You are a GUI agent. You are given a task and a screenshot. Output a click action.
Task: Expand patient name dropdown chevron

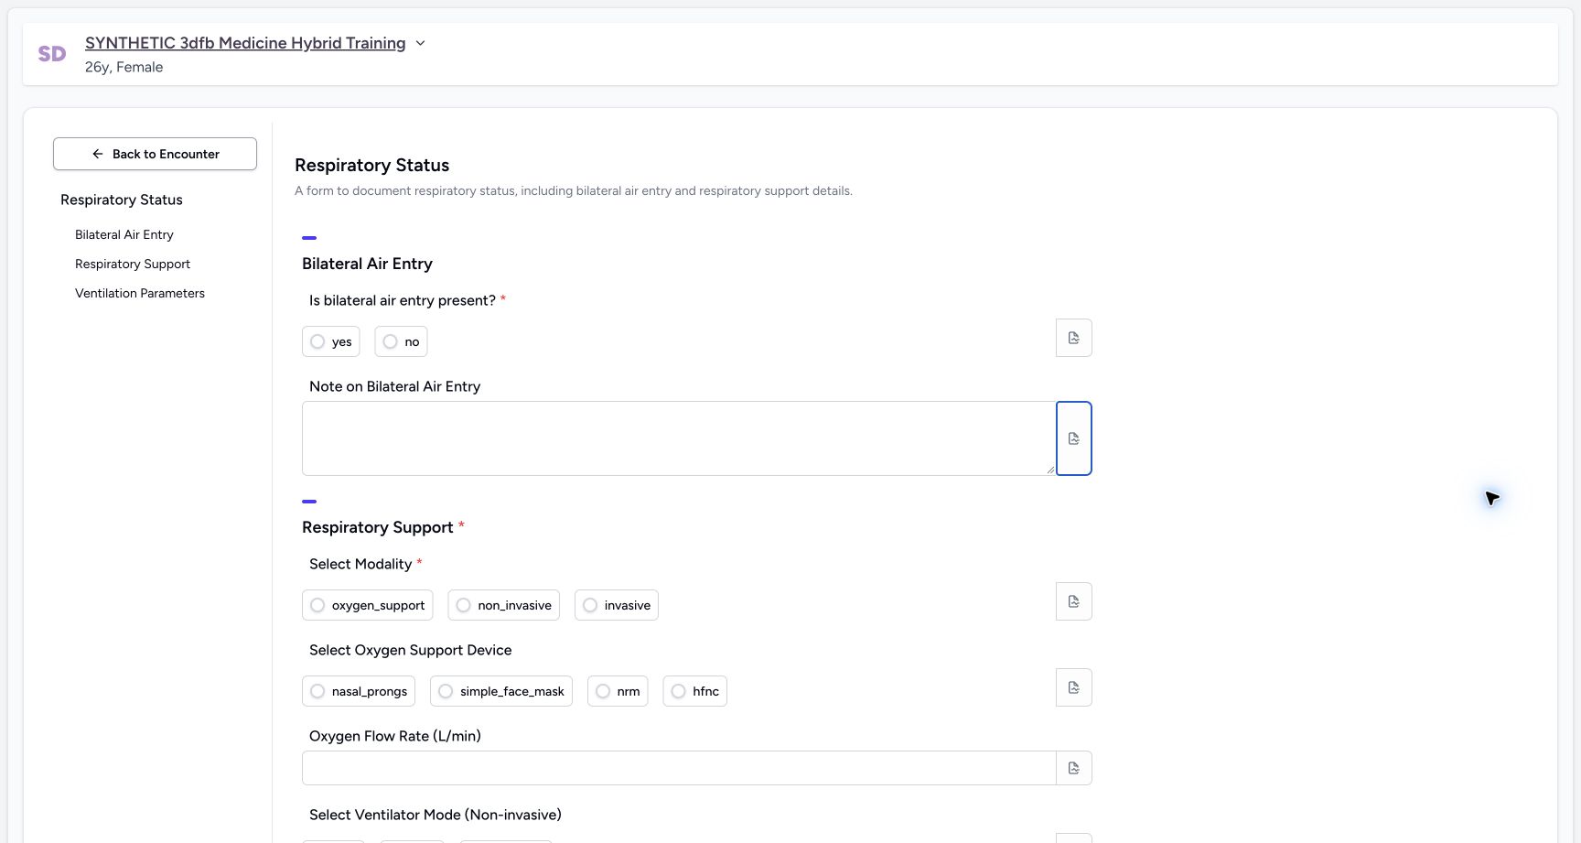[420, 43]
